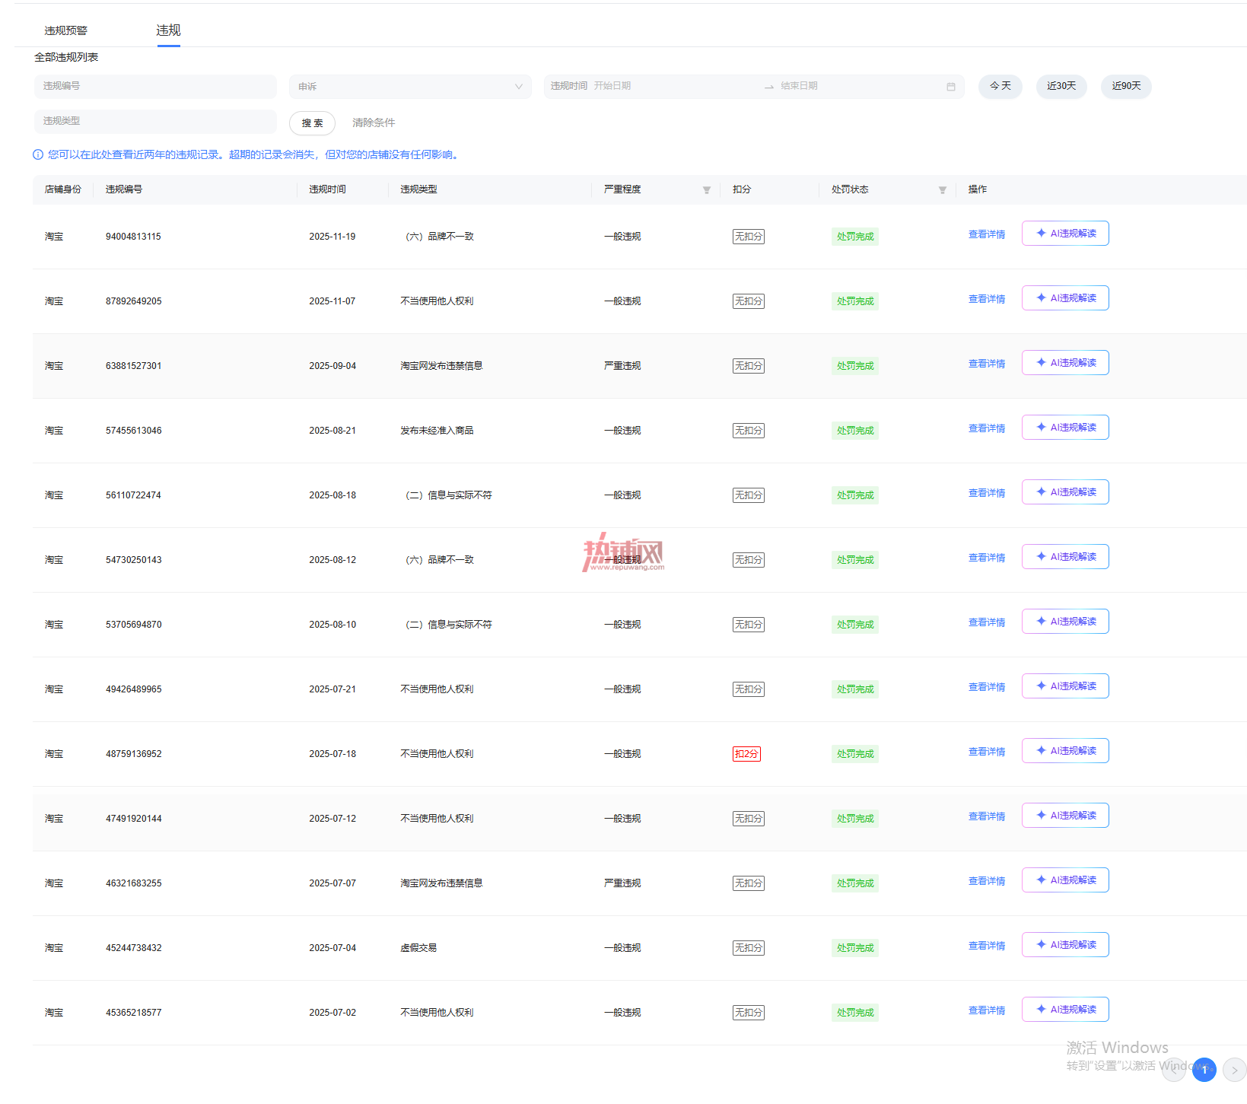Open AI违规解读 for violation 48759136952
1247x1104 pixels.
tap(1065, 751)
